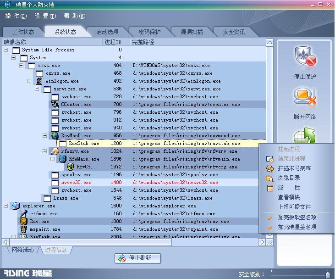Switch to the 密码保护 tab
This screenshot has height=279, width=335.
[x=149, y=32]
